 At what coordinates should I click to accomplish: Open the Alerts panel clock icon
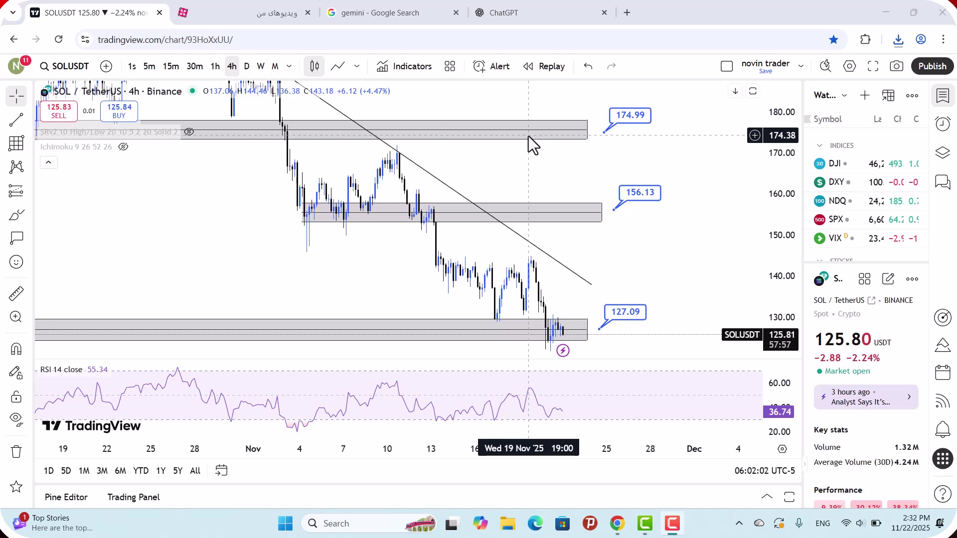(943, 124)
